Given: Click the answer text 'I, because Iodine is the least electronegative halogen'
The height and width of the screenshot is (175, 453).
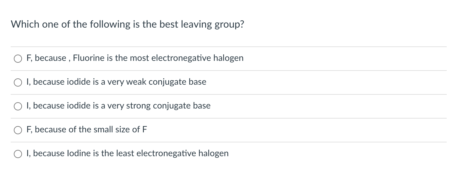Looking at the screenshot, I should [128, 154].
